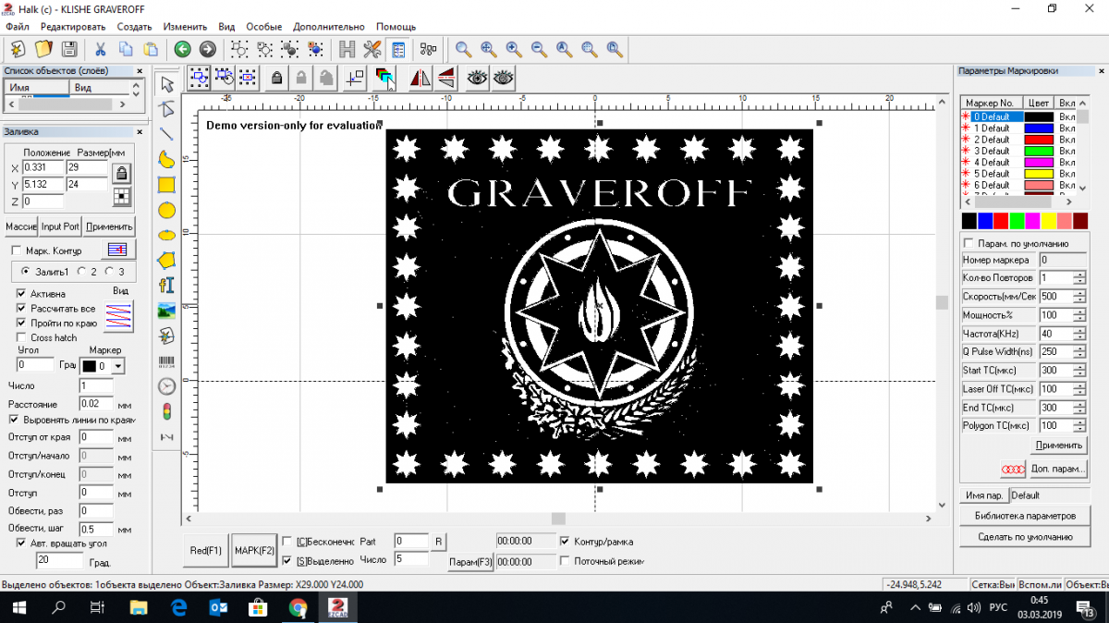Open the Изменить menu
Image resolution: width=1109 pixels, height=623 pixels.
[x=186, y=27]
